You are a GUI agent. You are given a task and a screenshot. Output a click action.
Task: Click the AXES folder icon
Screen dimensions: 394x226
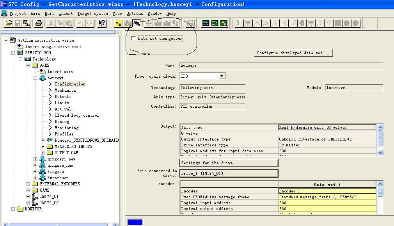(x=35, y=65)
